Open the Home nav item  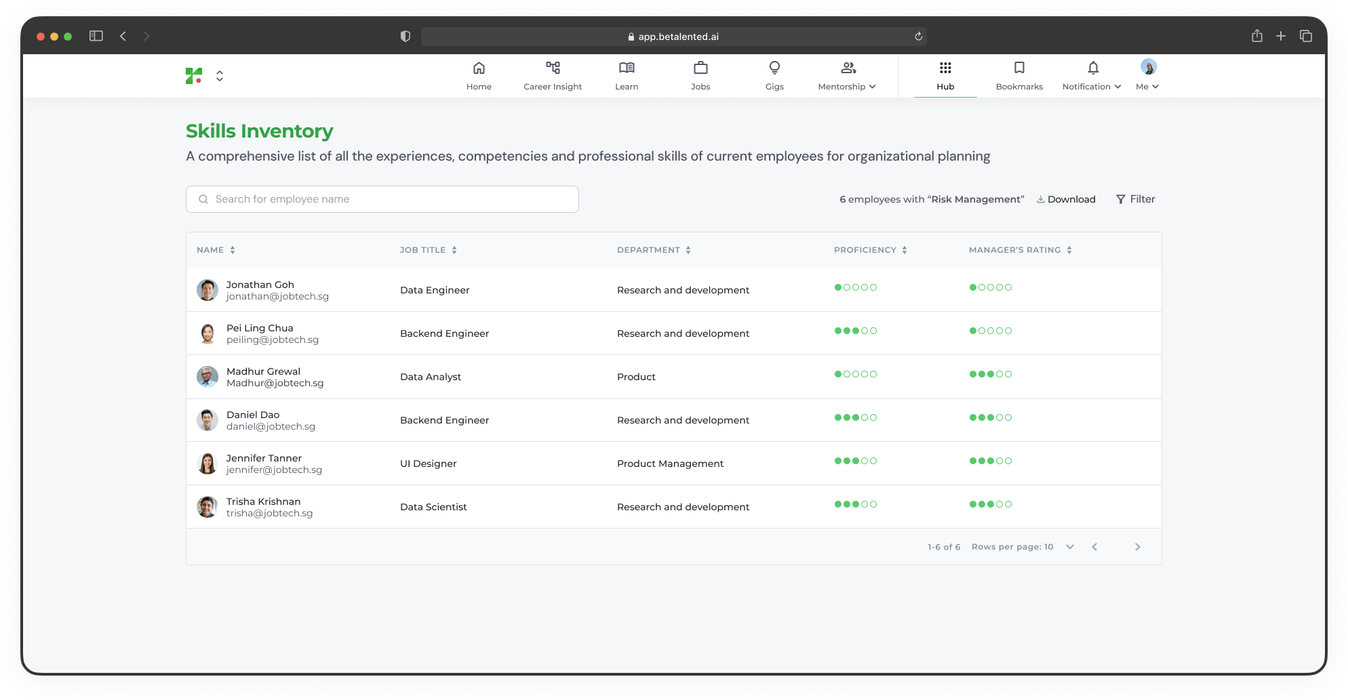click(x=479, y=76)
